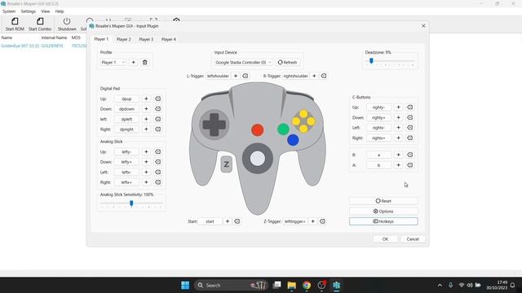This screenshot has height=293, width=522.
Task: Close the Input Plugin dialog
Action: coord(423,26)
